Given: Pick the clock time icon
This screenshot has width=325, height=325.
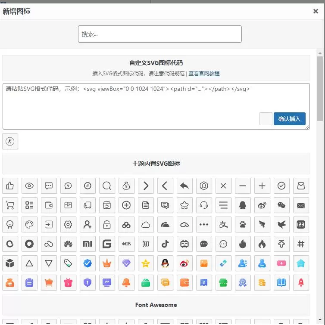Looking at the screenshot, I should tap(87, 186).
